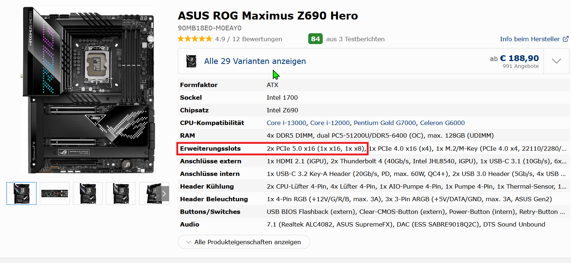
Task: Visit Info beim Hersteller
Action: (529, 39)
